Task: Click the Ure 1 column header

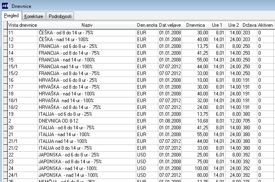Action: point(217,25)
